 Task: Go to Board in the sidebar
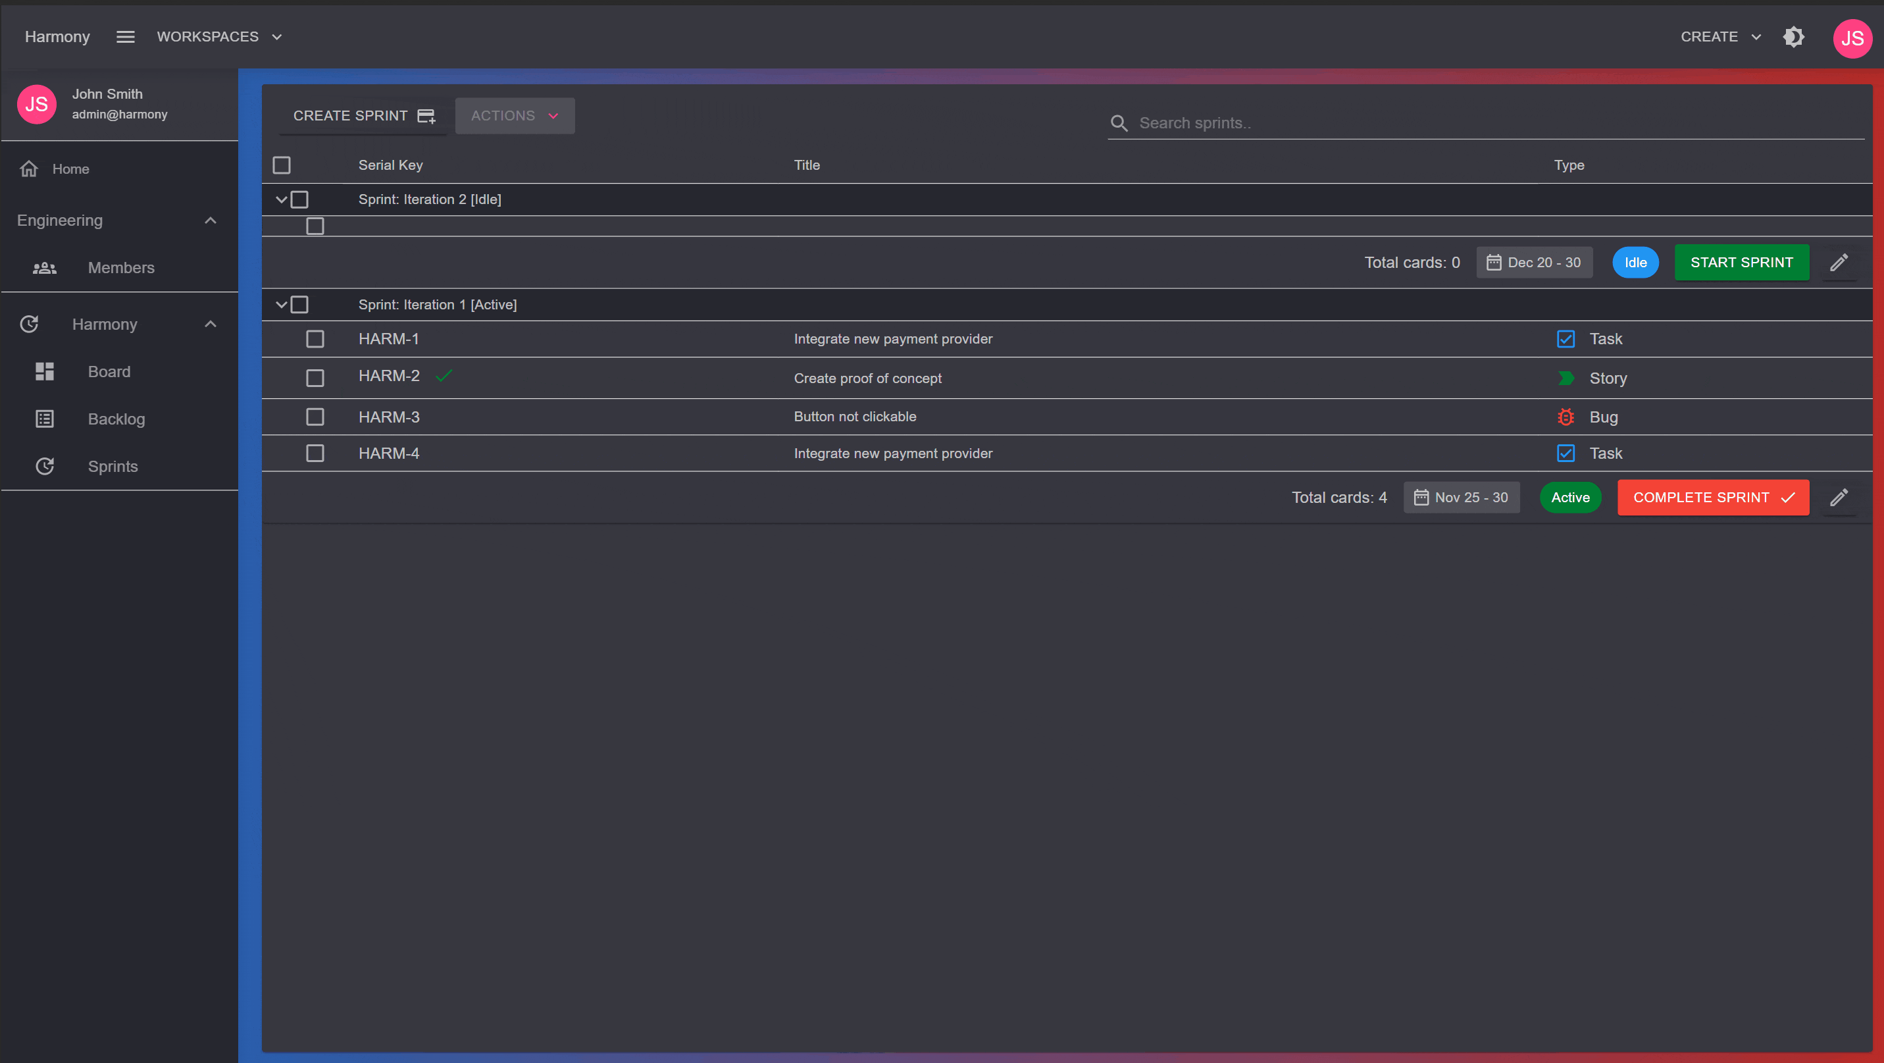click(x=109, y=372)
